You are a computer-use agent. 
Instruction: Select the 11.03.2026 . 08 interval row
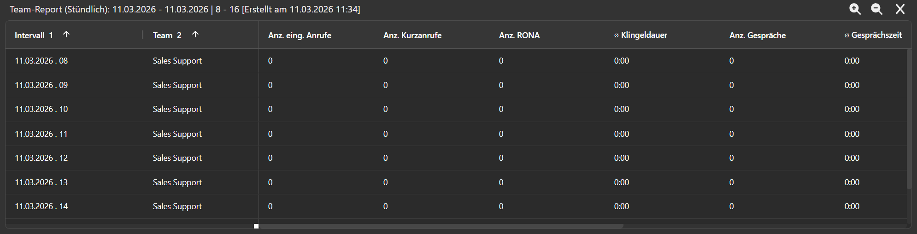pyautogui.click(x=41, y=61)
